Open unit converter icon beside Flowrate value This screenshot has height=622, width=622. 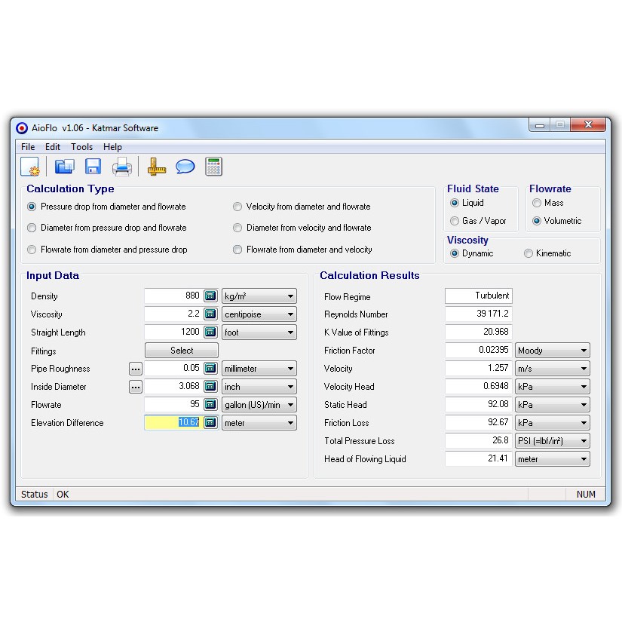point(210,405)
